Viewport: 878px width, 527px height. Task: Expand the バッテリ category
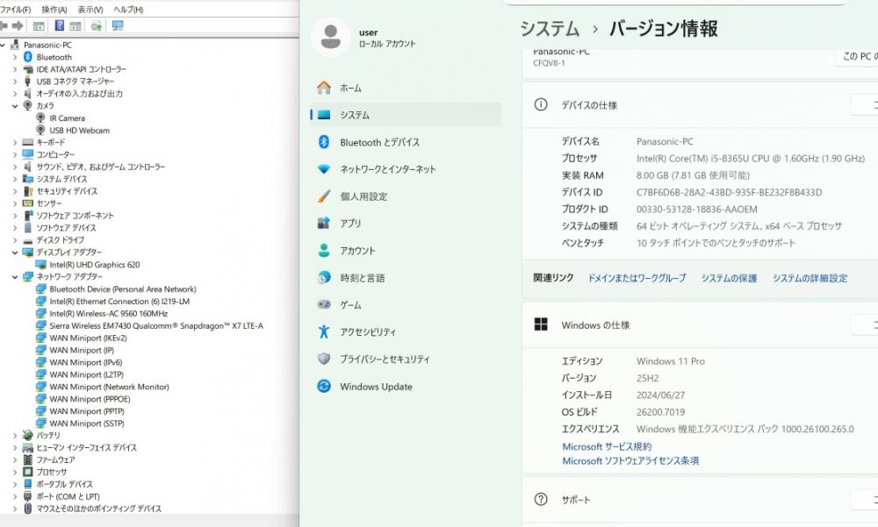pos(15,435)
